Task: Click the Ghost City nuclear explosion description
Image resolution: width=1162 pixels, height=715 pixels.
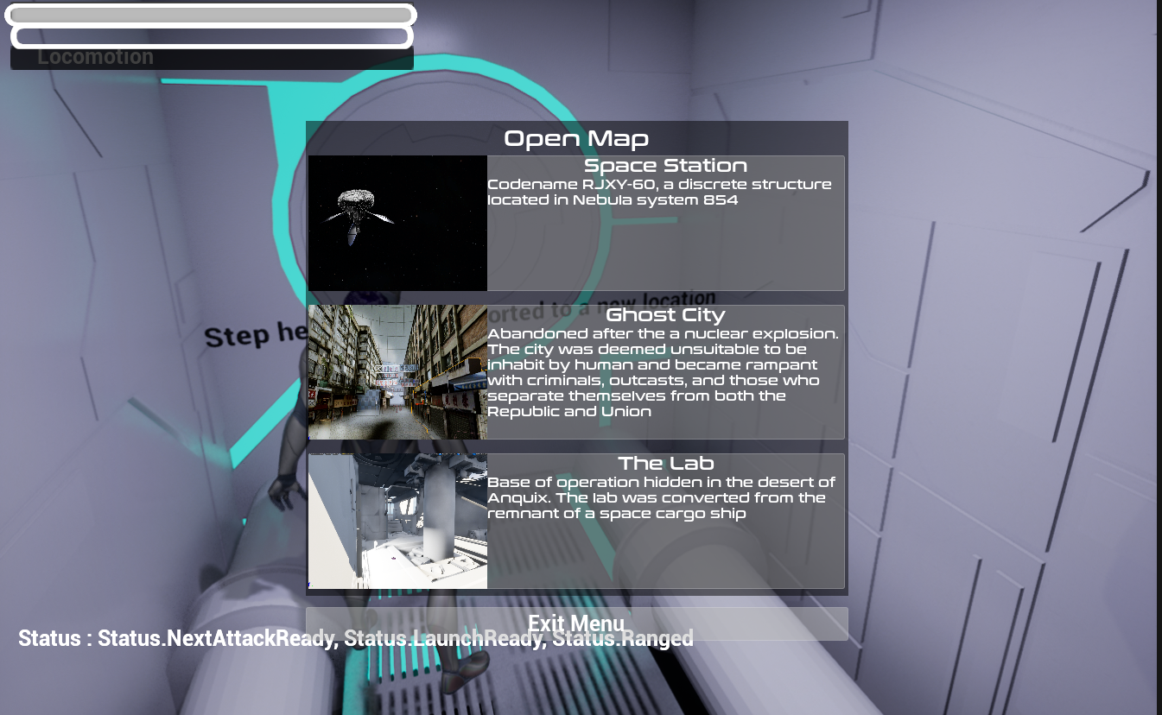Action: tap(662, 372)
